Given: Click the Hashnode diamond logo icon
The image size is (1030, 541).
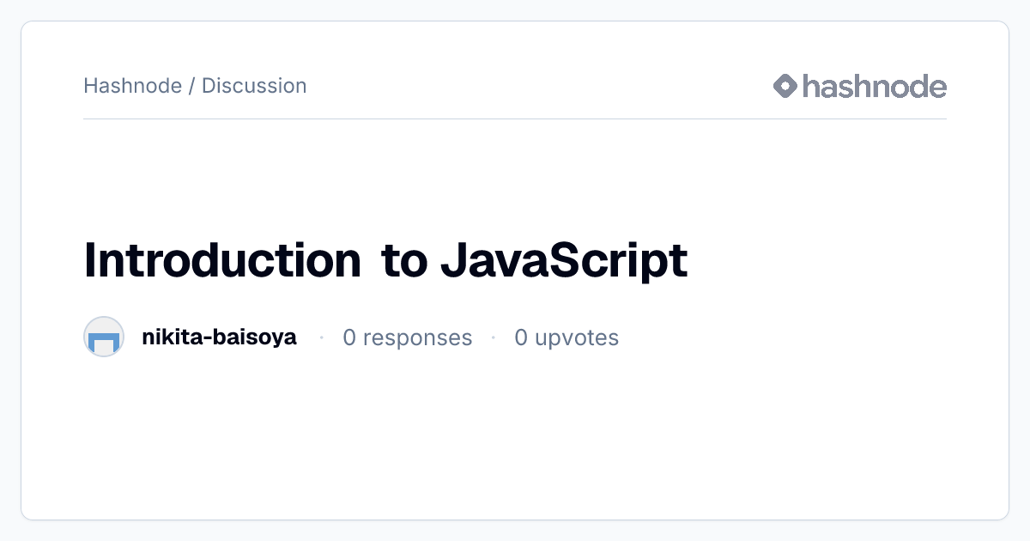Looking at the screenshot, I should (785, 86).
